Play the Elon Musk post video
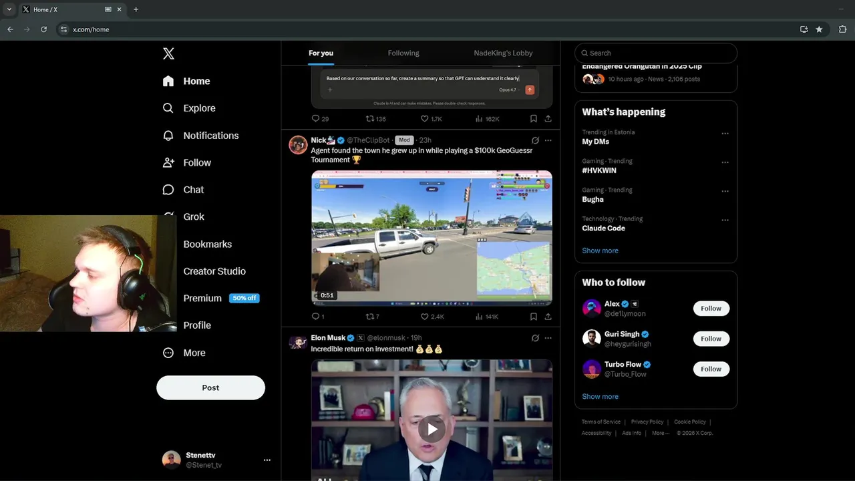The image size is (855, 481). point(432,429)
